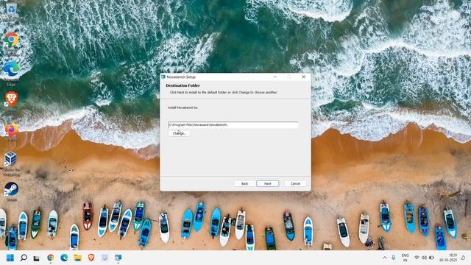Click the microphone tray icon
This screenshot has width=471, height=265.
(394, 258)
